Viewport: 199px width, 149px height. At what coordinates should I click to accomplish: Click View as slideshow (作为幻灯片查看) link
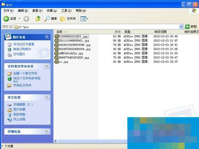[x=24, y=44]
